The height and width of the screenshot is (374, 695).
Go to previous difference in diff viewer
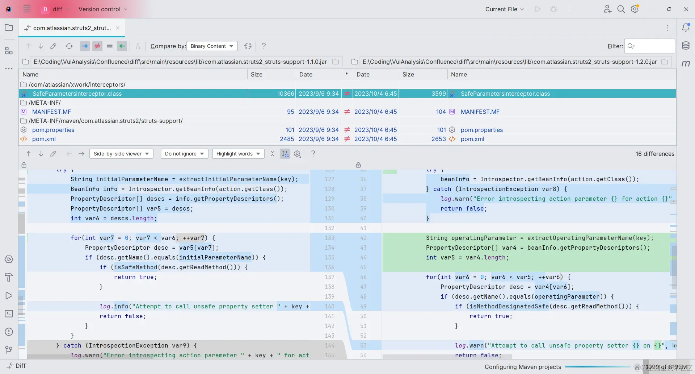point(29,154)
